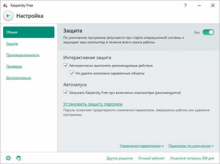Uncheck Запускать Kaspersky Free при включении компьютера

click(66, 93)
